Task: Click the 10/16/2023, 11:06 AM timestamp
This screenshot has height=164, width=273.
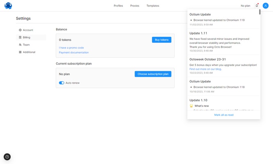Action: click(x=202, y=91)
